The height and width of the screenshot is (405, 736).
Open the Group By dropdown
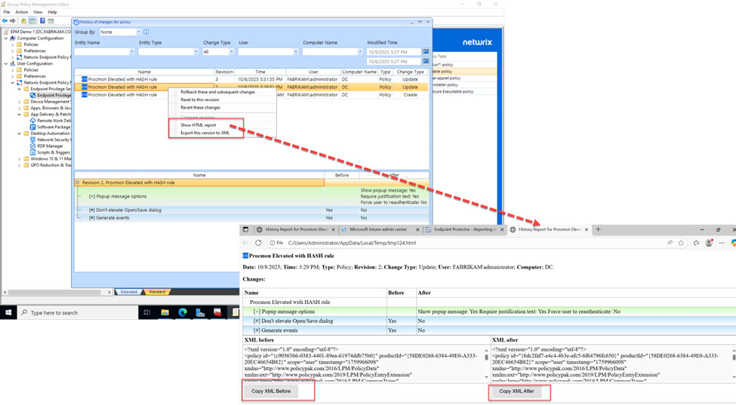138,32
